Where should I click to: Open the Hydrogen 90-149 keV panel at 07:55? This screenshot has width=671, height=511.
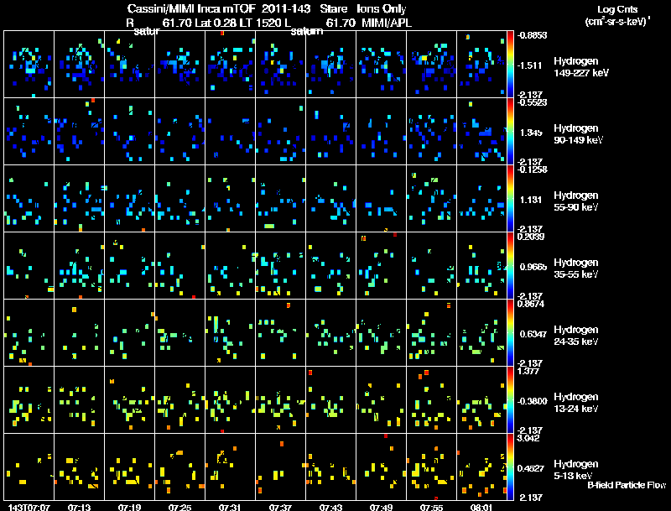coord(431,132)
